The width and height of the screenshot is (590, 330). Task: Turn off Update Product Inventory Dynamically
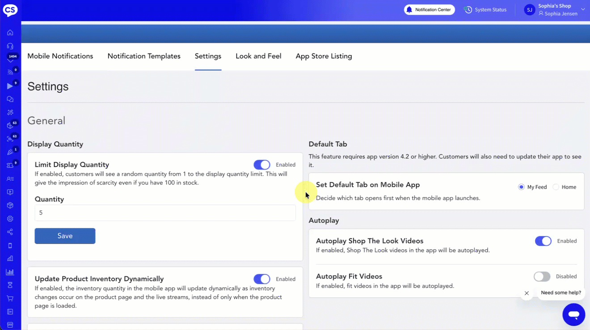point(261,279)
